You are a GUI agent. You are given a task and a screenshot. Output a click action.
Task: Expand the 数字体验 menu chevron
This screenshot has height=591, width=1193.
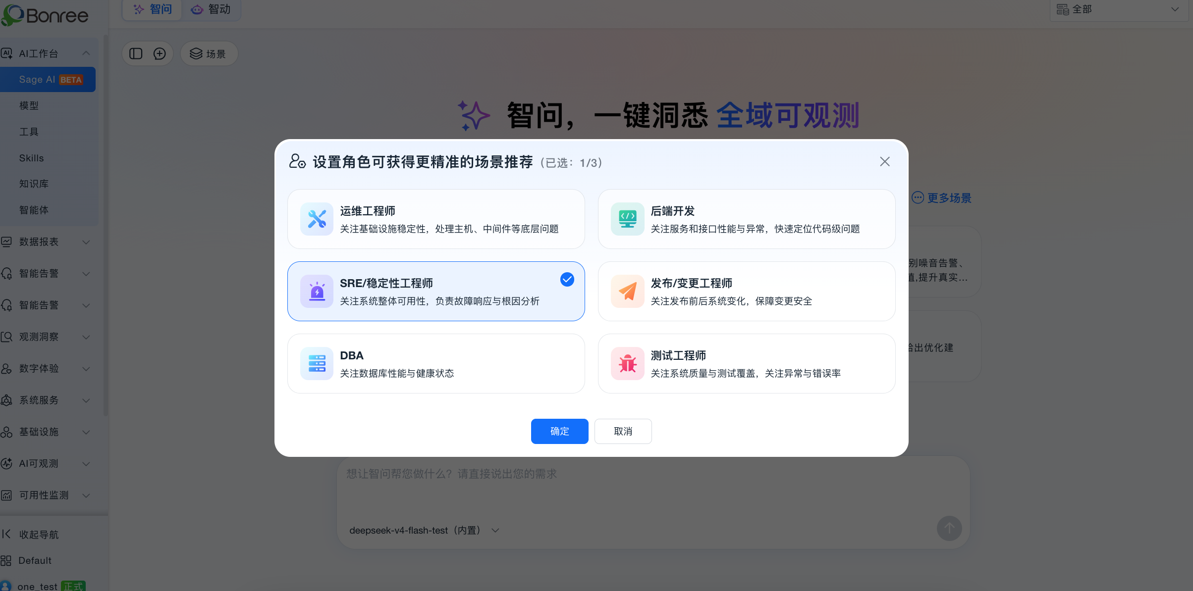coord(86,369)
